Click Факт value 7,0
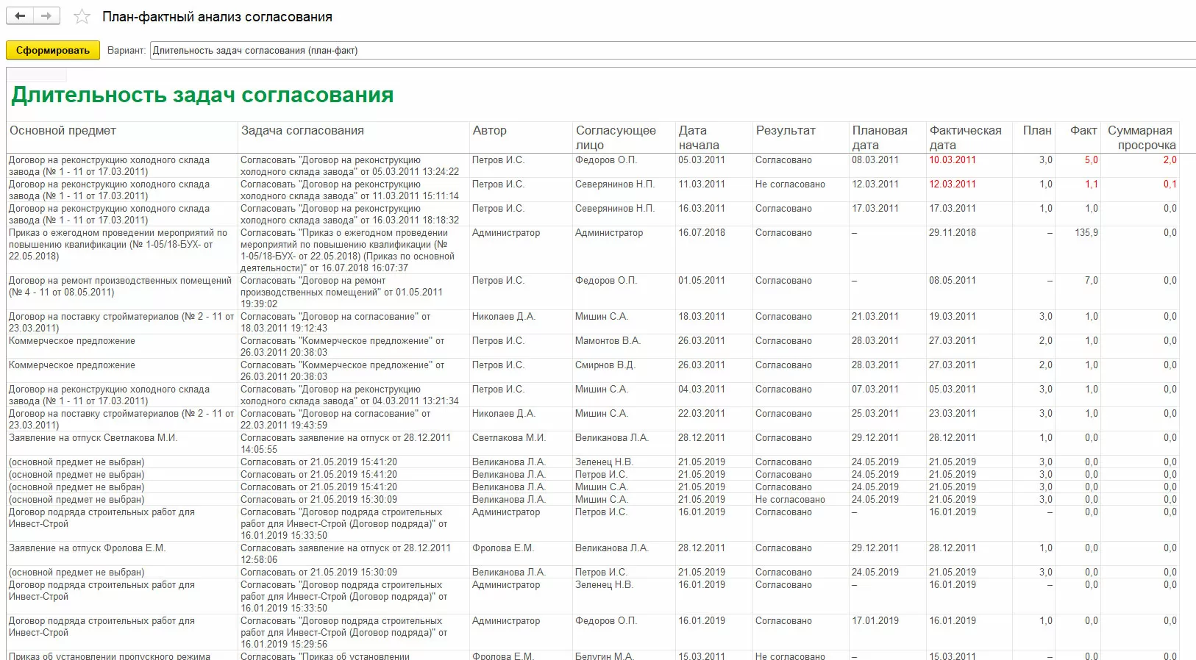1196x660 pixels. 1091,281
